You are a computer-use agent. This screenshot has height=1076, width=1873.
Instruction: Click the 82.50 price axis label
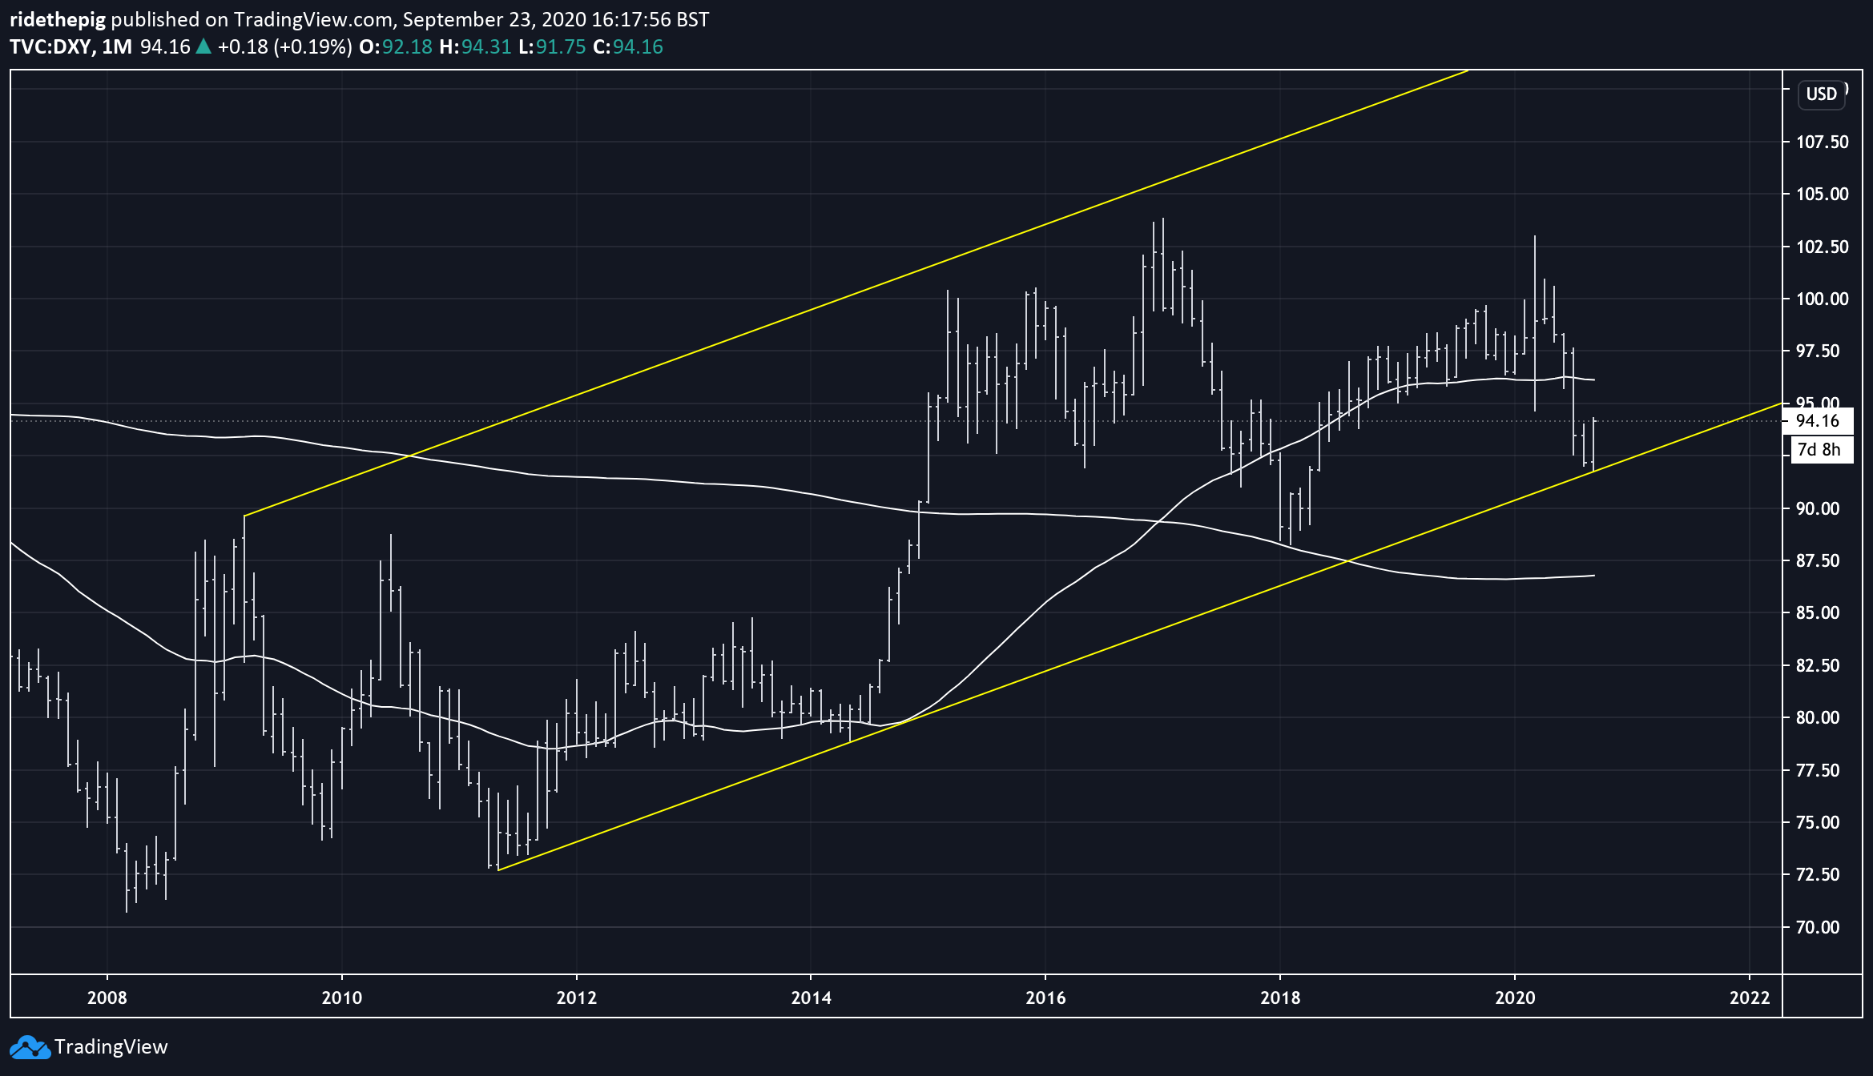(x=1818, y=665)
